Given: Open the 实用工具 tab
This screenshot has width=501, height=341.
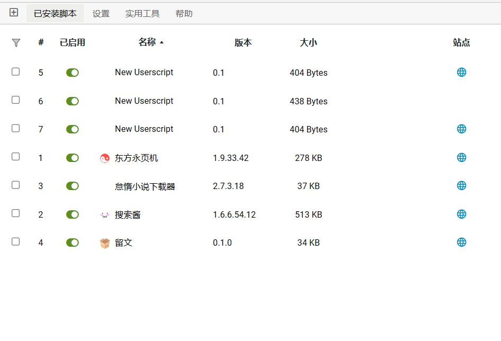Looking at the screenshot, I should [142, 14].
